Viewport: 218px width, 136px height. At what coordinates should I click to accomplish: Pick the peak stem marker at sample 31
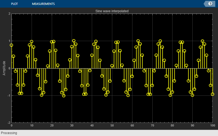tap(74, 41)
